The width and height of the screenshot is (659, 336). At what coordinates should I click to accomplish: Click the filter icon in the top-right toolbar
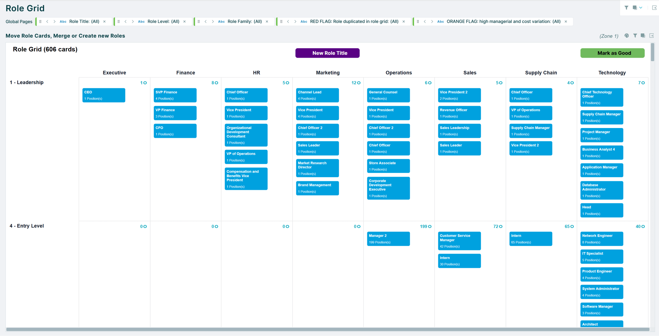tap(627, 7)
